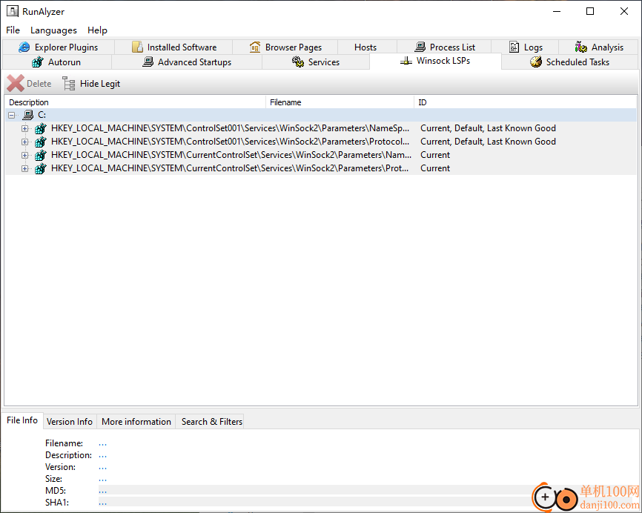Open the Advanced Startups tab
642x513 pixels.
[187, 62]
